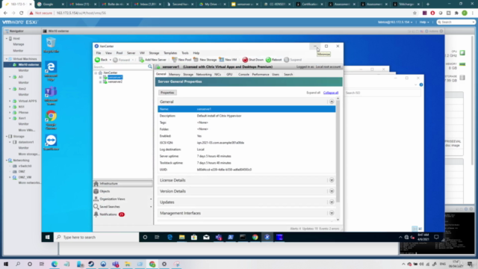This screenshot has height=269, width=478.
Task: Select Microsoft Edge desktop icon
Action: 51,71
